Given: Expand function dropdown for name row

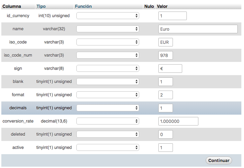Looking at the screenshot, I should (x=107, y=29).
